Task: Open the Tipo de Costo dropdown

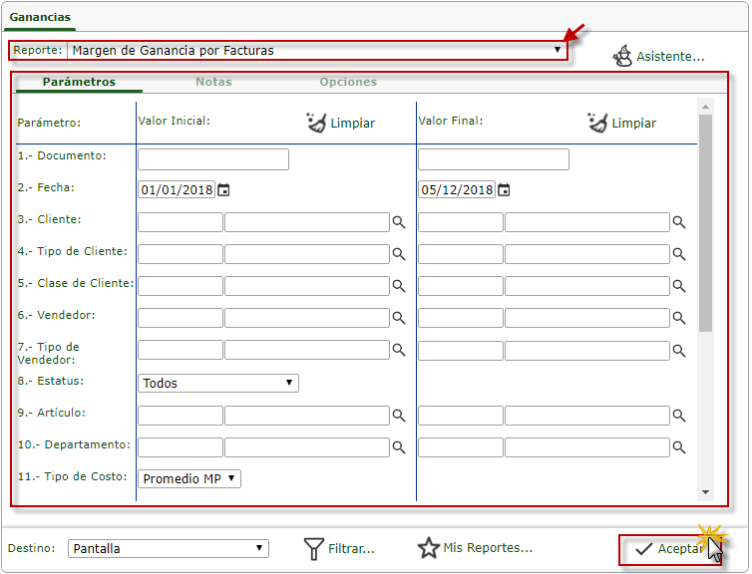Action: [x=189, y=478]
